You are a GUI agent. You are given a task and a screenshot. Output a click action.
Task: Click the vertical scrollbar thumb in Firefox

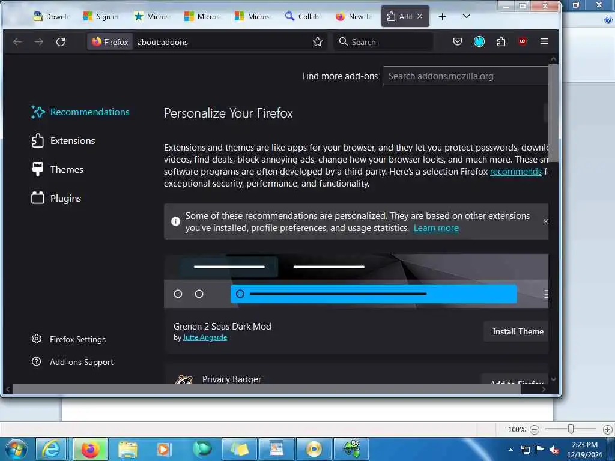(553, 113)
